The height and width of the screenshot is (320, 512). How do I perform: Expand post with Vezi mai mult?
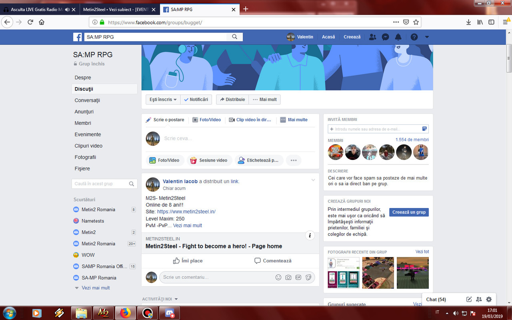[x=188, y=226]
